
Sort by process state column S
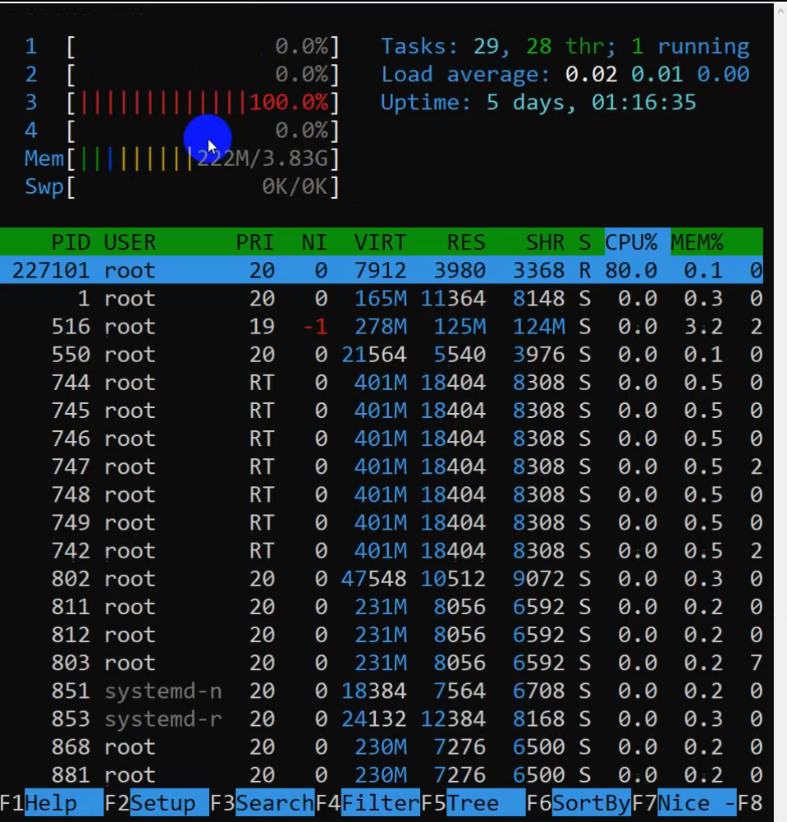[x=583, y=242]
